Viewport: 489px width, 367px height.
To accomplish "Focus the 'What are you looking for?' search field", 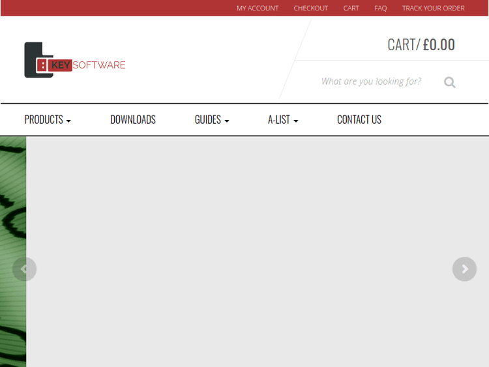I will pyautogui.click(x=372, y=81).
